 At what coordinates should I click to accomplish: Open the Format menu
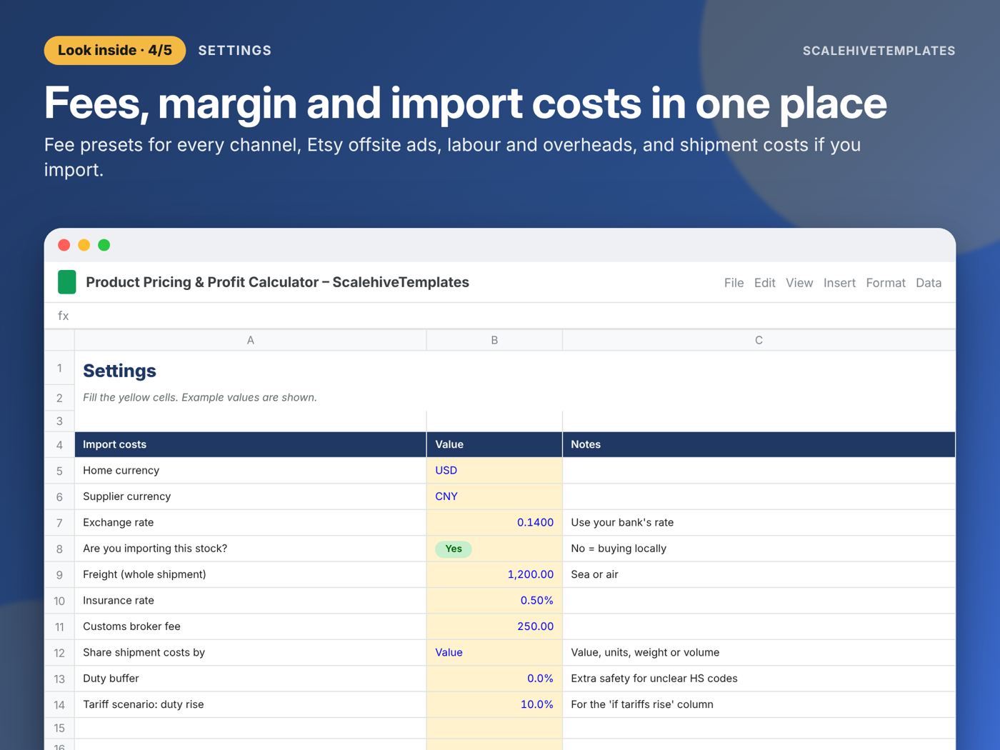(886, 283)
